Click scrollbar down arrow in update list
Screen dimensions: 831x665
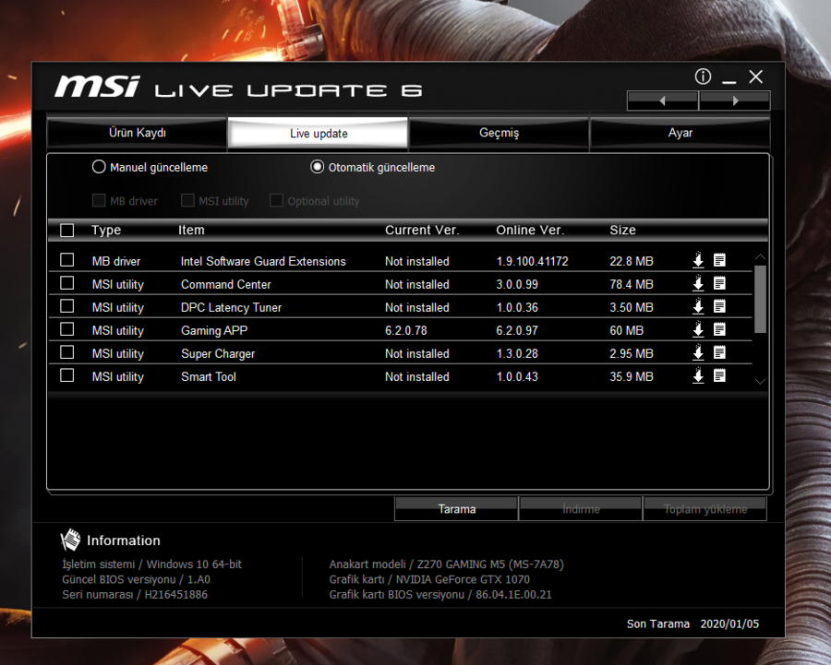[760, 381]
